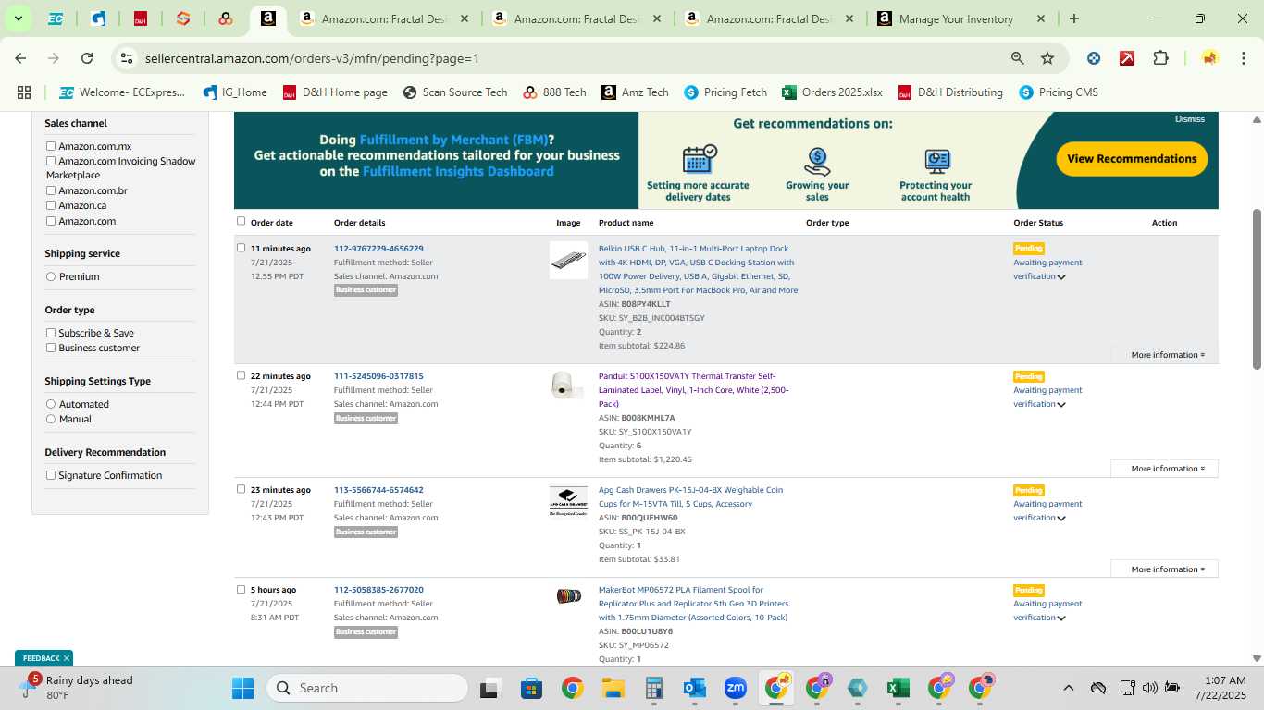The height and width of the screenshot is (710, 1264).
Task: Click Belkin USB C Hub product thumbnail
Action: tap(568, 261)
